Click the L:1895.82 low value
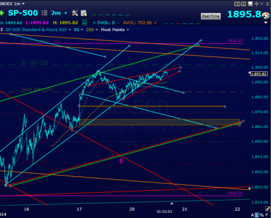 (37, 23)
